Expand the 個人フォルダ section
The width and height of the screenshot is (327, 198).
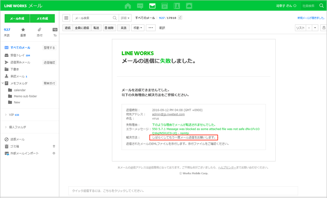[x=6, y=127]
